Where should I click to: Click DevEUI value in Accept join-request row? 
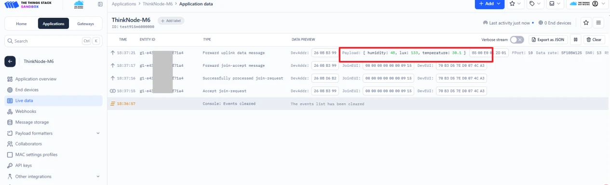pyautogui.click(x=461, y=91)
